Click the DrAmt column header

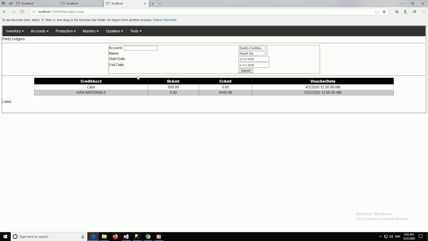click(173, 81)
